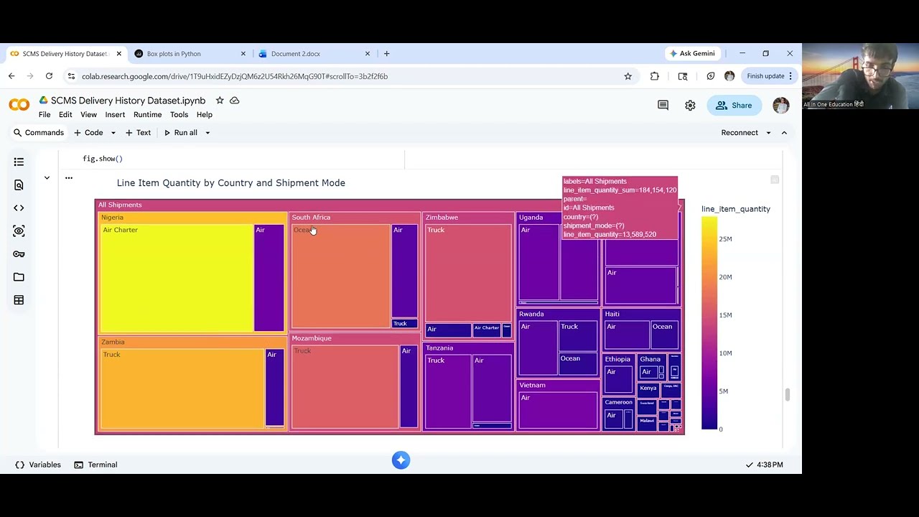The width and height of the screenshot is (919, 517).
Task: Open the File menu
Action: tap(45, 115)
